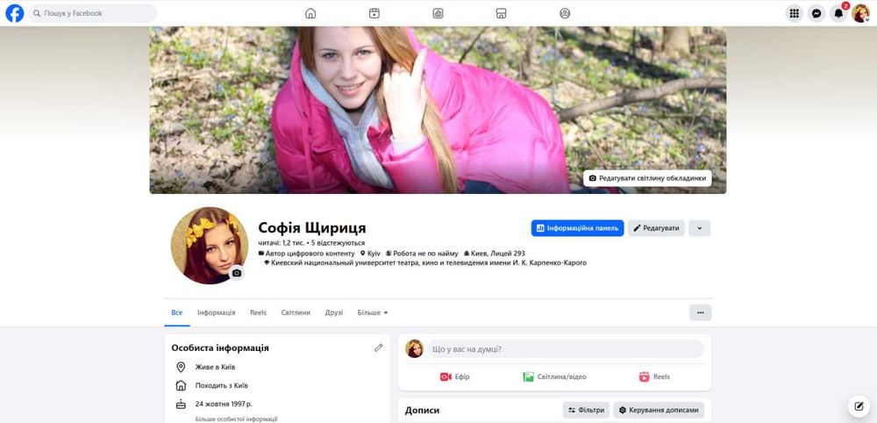Click the camera icon on profile picture
Viewport: 877px width, 423px height.
(x=237, y=273)
